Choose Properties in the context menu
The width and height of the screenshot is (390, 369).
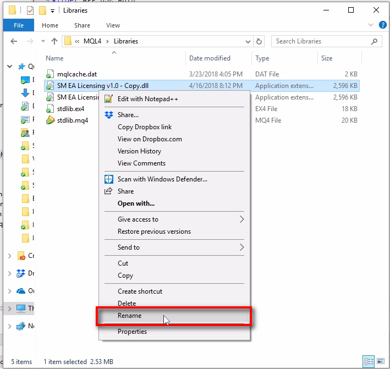(x=132, y=332)
